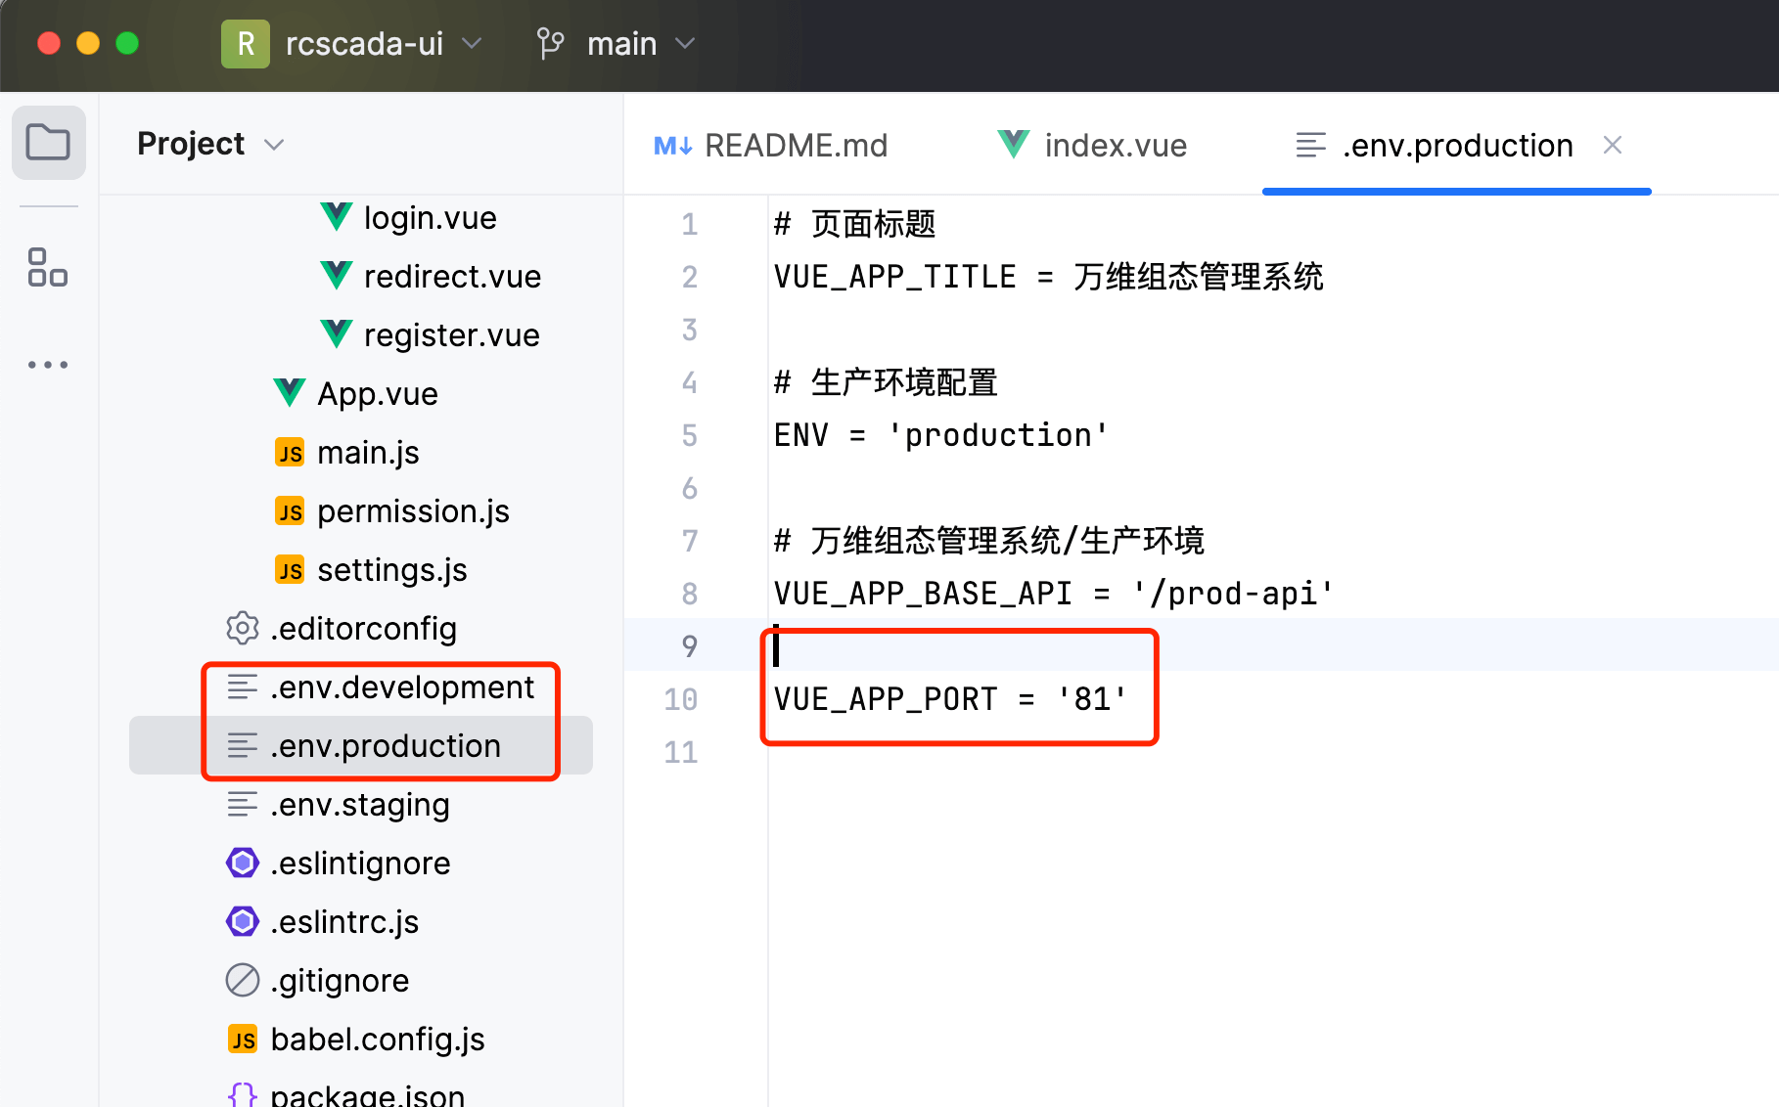This screenshot has height=1107, width=1779.
Task: Click the gear icon next to .editorconfig
Action: (x=242, y=628)
